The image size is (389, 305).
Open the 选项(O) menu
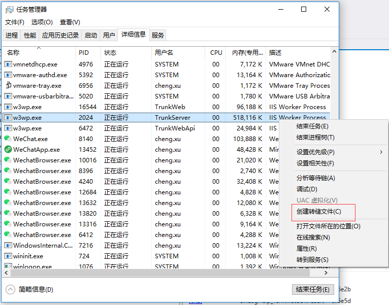click(x=42, y=22)
